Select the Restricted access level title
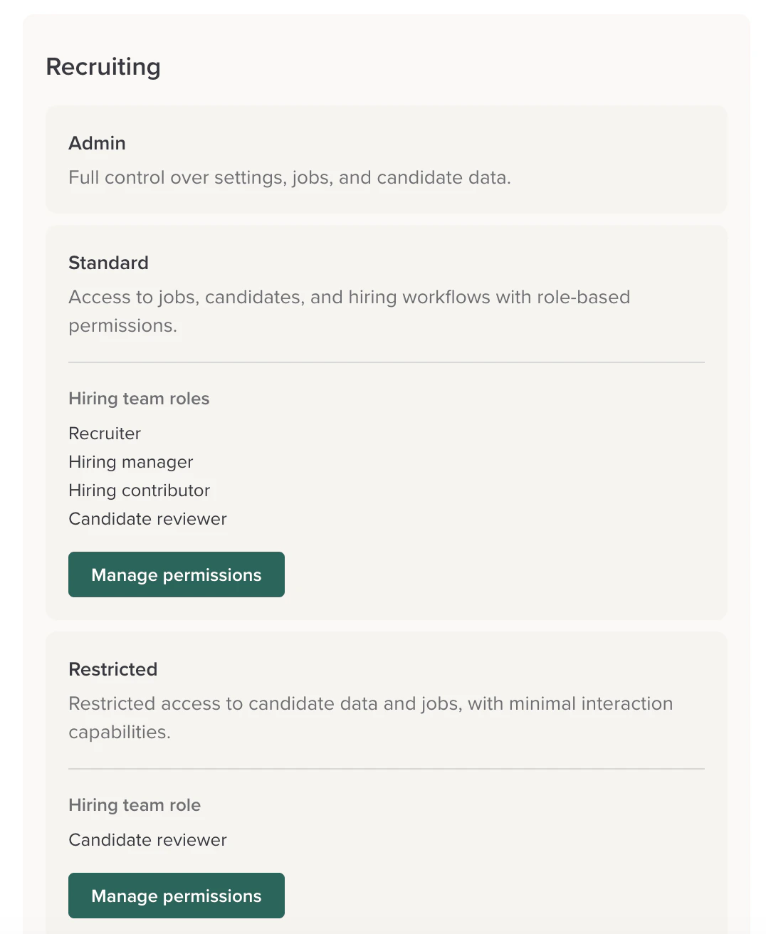This screenshot has width=766, height=934. [x=112, y=669]
